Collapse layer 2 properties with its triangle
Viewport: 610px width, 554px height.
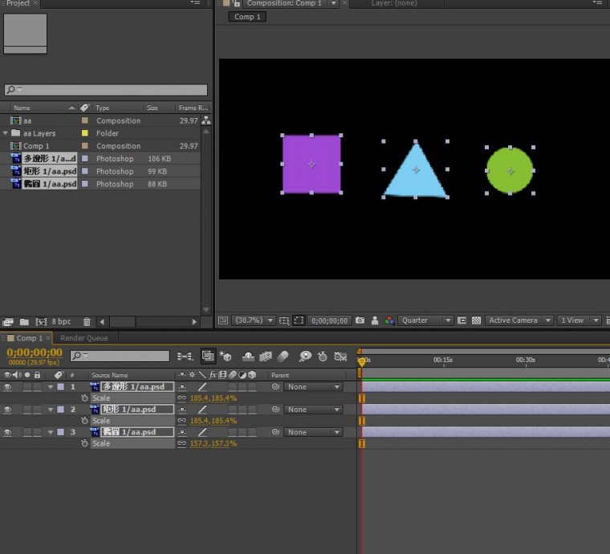coord(51,409)
